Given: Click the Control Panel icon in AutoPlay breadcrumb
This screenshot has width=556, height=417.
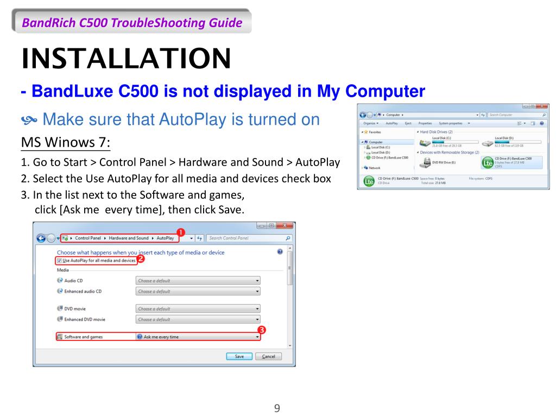Looking at the screenshot, I should [65, 238].
